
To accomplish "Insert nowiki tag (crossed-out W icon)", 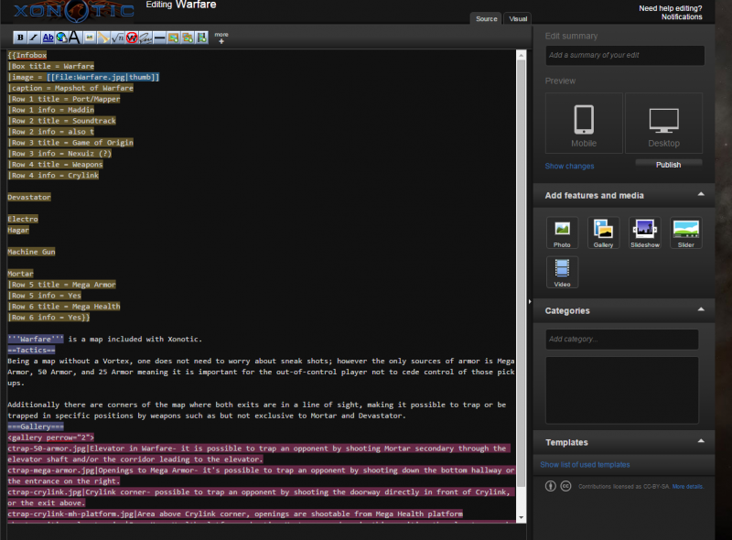I will click(x=131, y=38).
